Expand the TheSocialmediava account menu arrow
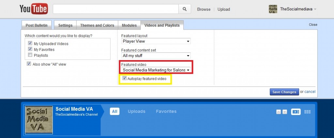 point(315,9)
